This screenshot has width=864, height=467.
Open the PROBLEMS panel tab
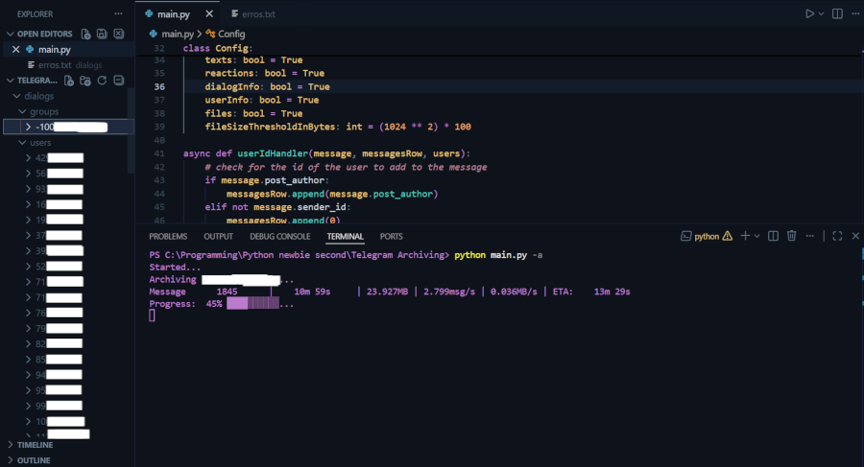[x=168, y=236]
